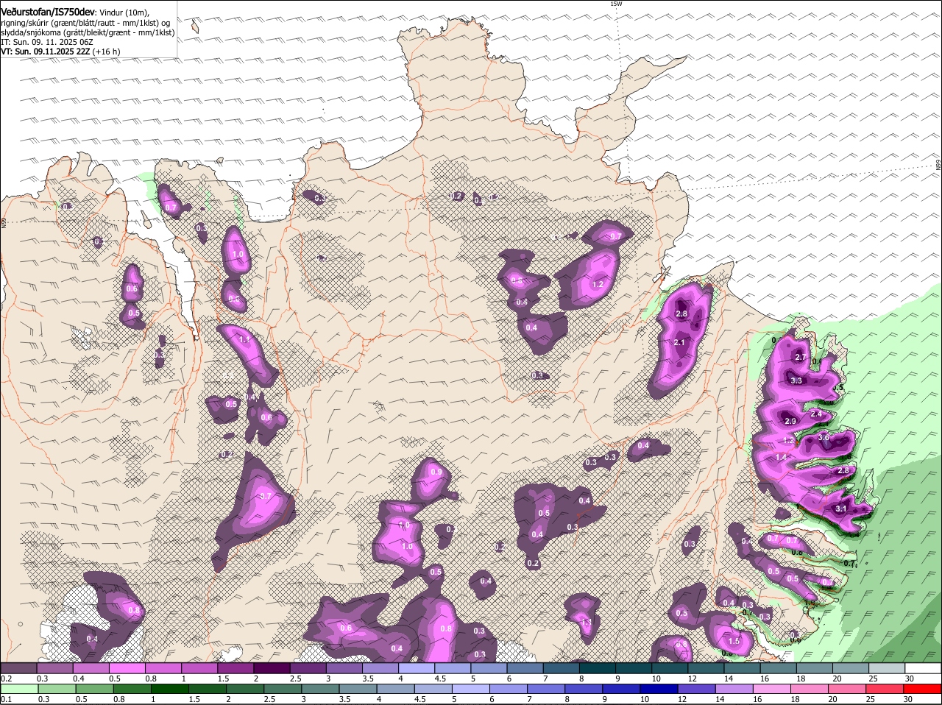The height and width of the screenshot is (705, 942).
Task: Click the "(+16 h)" forecast offset text
Action: (x=107, y=52)
